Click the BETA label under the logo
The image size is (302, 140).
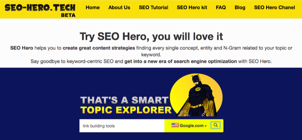[x=68, y=15]
